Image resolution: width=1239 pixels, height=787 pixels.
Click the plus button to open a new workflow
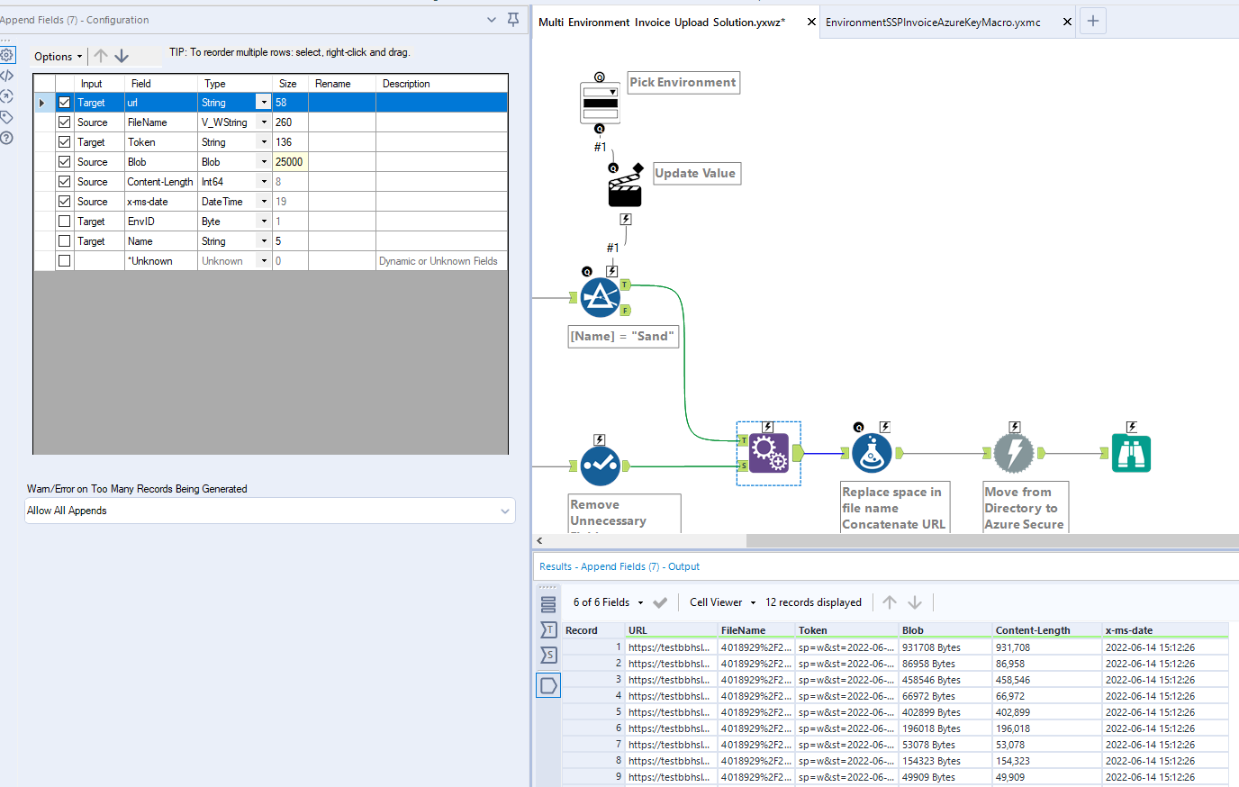[x=1092, y=20]
